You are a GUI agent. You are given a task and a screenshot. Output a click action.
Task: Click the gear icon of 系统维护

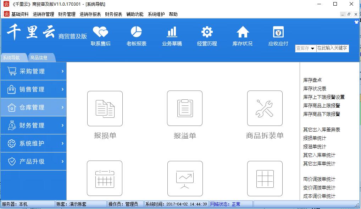pyautogui.click(x=11, y=143)
